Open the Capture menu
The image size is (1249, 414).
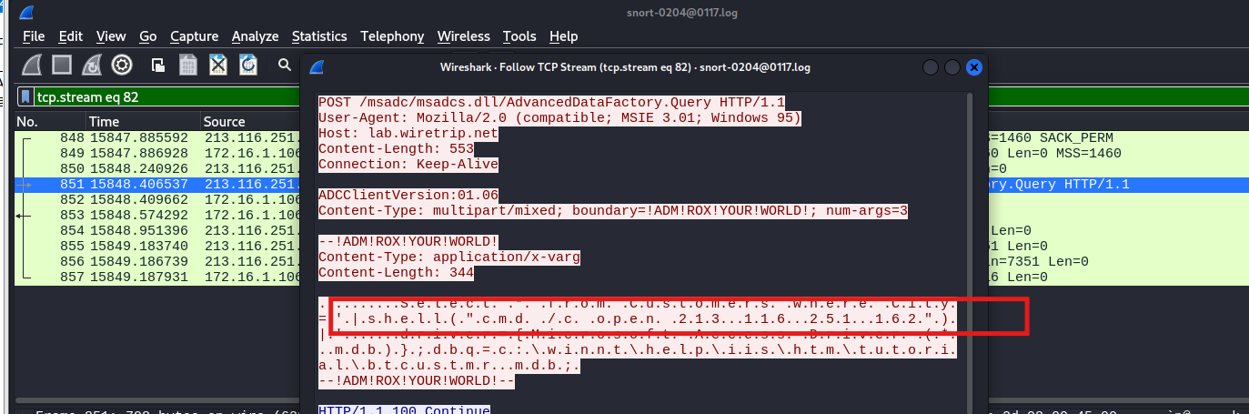195,36
